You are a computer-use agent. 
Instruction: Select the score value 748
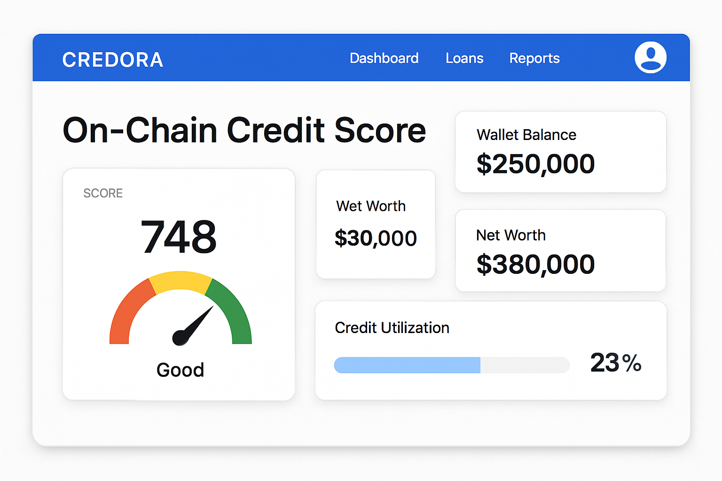[179, 236]
